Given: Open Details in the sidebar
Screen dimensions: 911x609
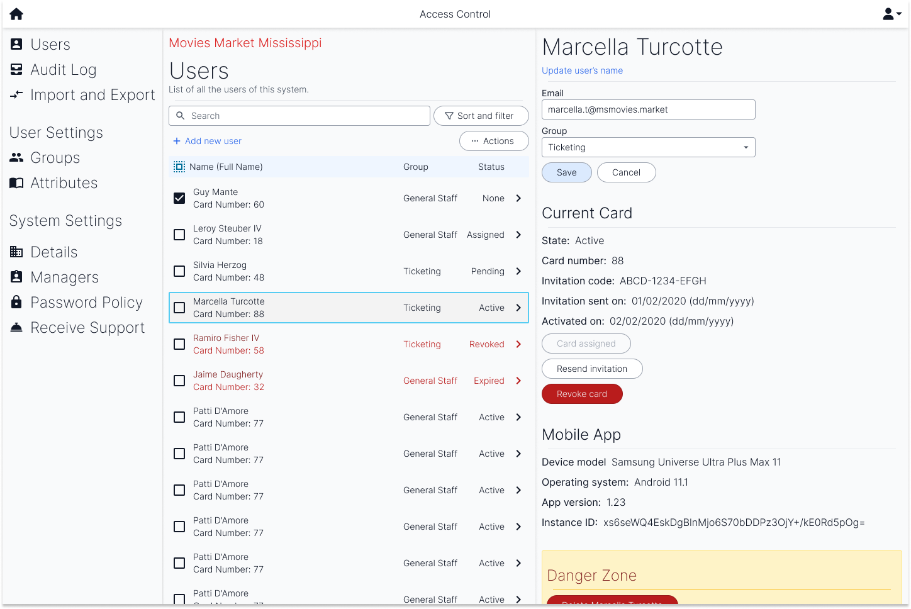Looking at the screenshot, I should click(53, 252).
